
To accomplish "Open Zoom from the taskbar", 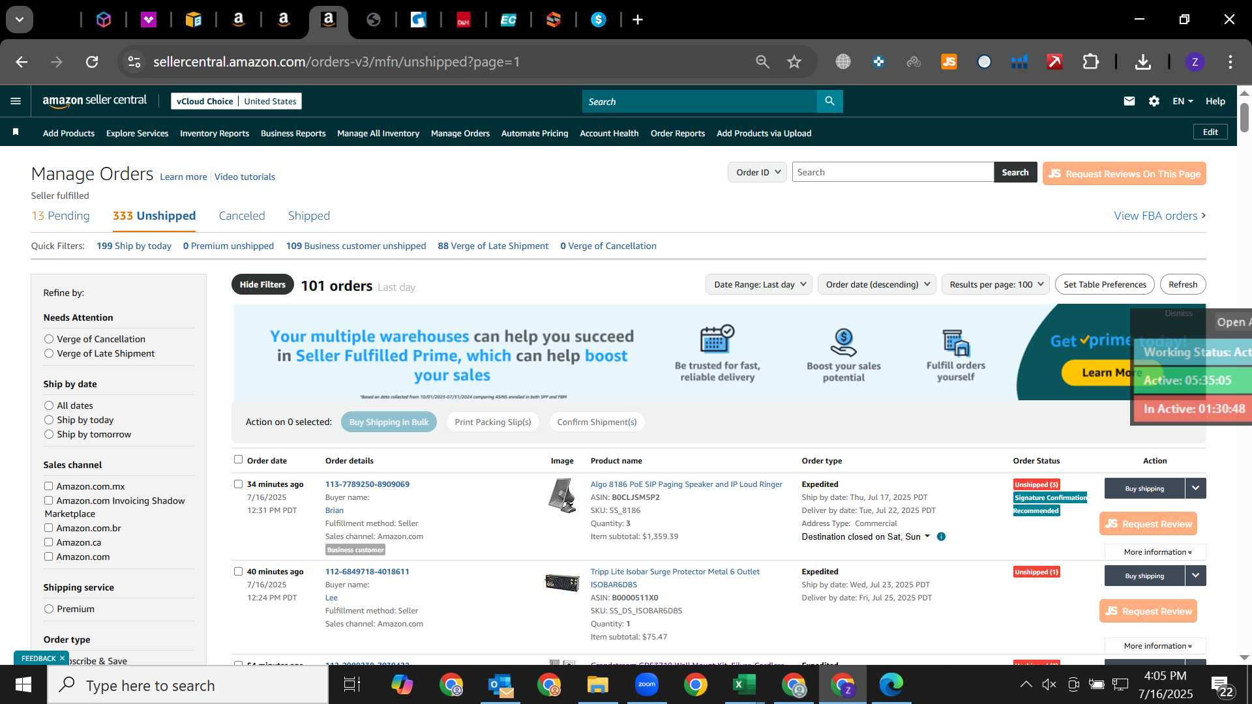I will (646, 684).
